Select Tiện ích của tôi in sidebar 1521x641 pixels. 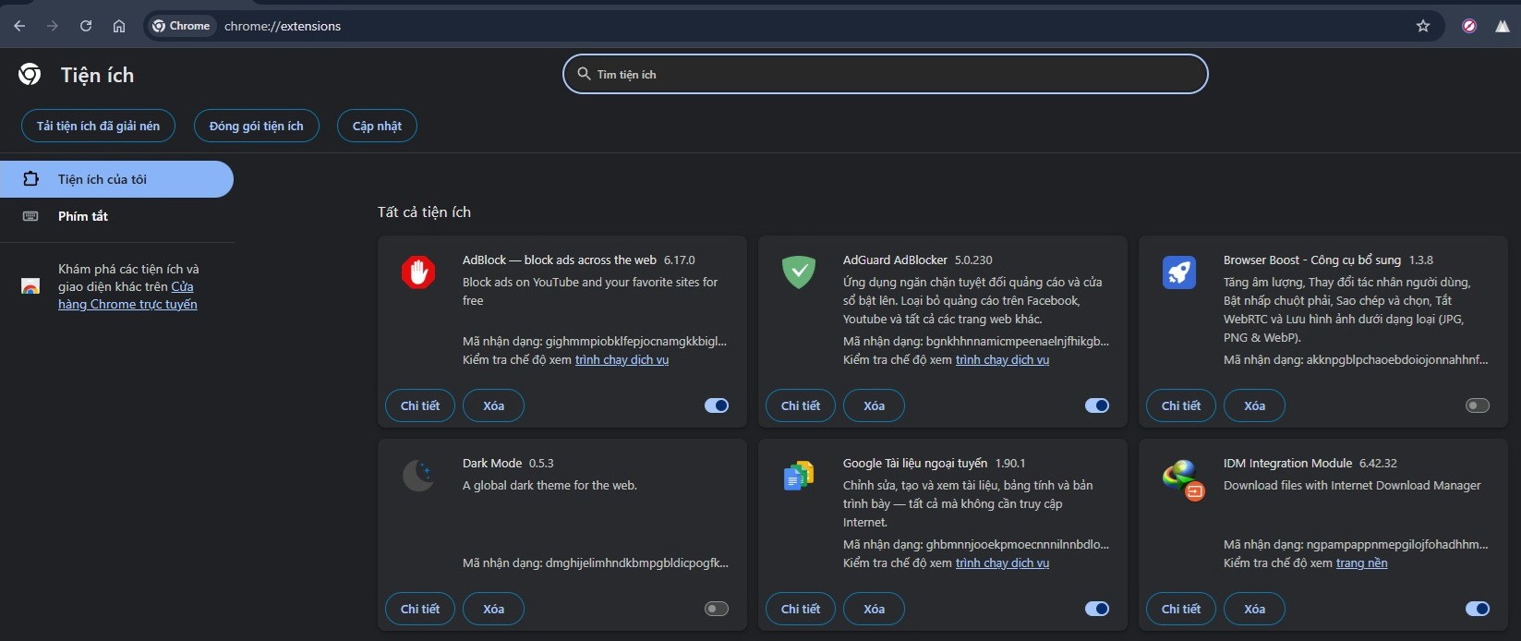[116, 179]
